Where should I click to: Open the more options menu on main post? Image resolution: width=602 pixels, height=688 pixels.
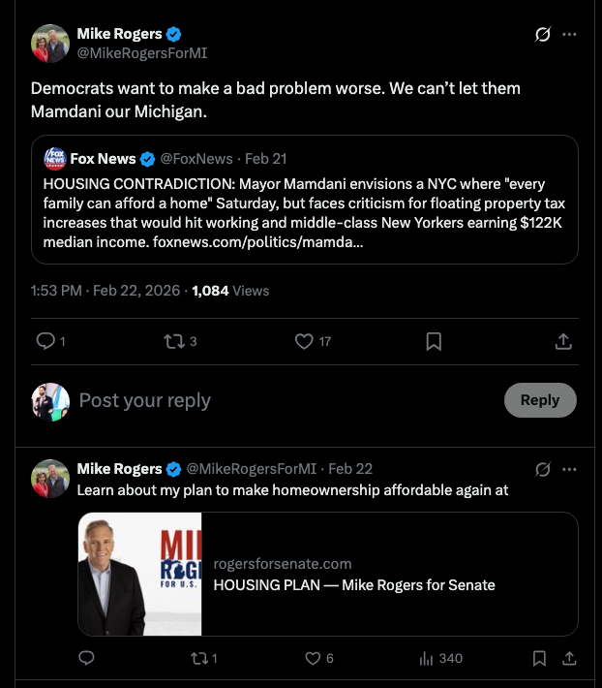[x=570, y=35]
